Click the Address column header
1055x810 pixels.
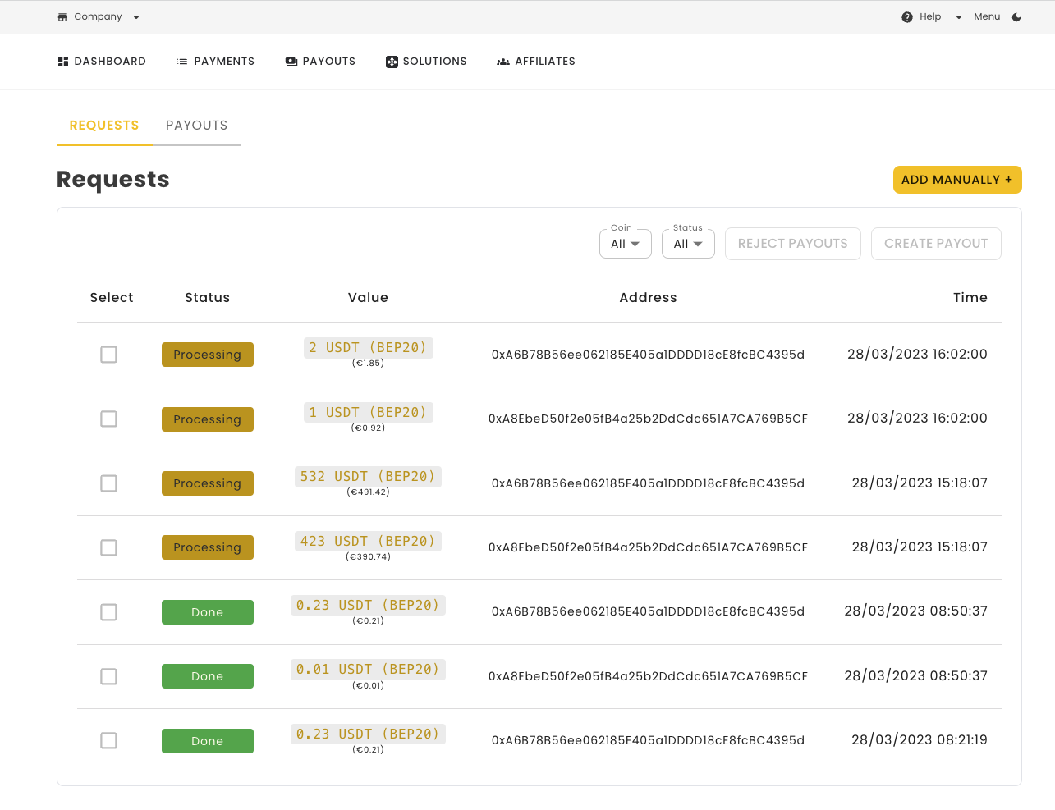(648, 298)
